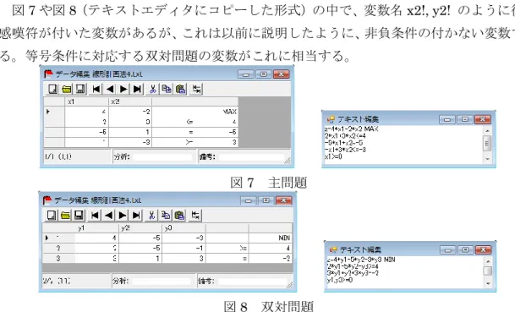
Task: Click the New document icon in Figure 7 data editor
Action: 52,89
